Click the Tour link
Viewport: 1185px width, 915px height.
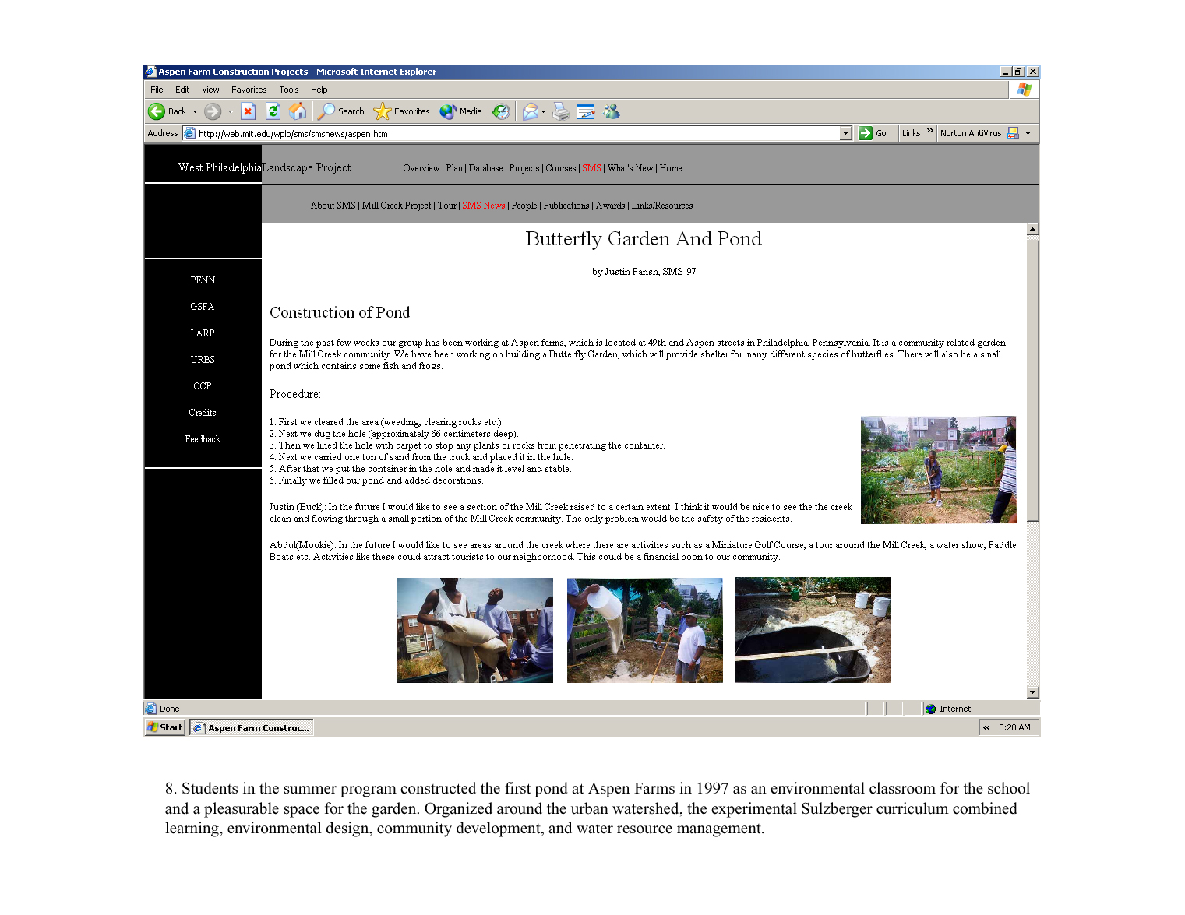click(x=447, y=206)
